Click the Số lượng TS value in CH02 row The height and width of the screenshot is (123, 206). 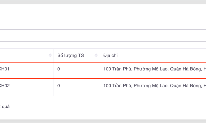(x=59, y=86)
